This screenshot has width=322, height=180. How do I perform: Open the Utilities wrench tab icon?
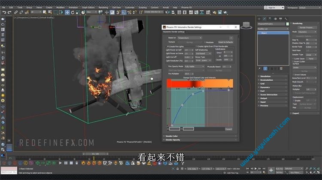click(x=286, y=19)
